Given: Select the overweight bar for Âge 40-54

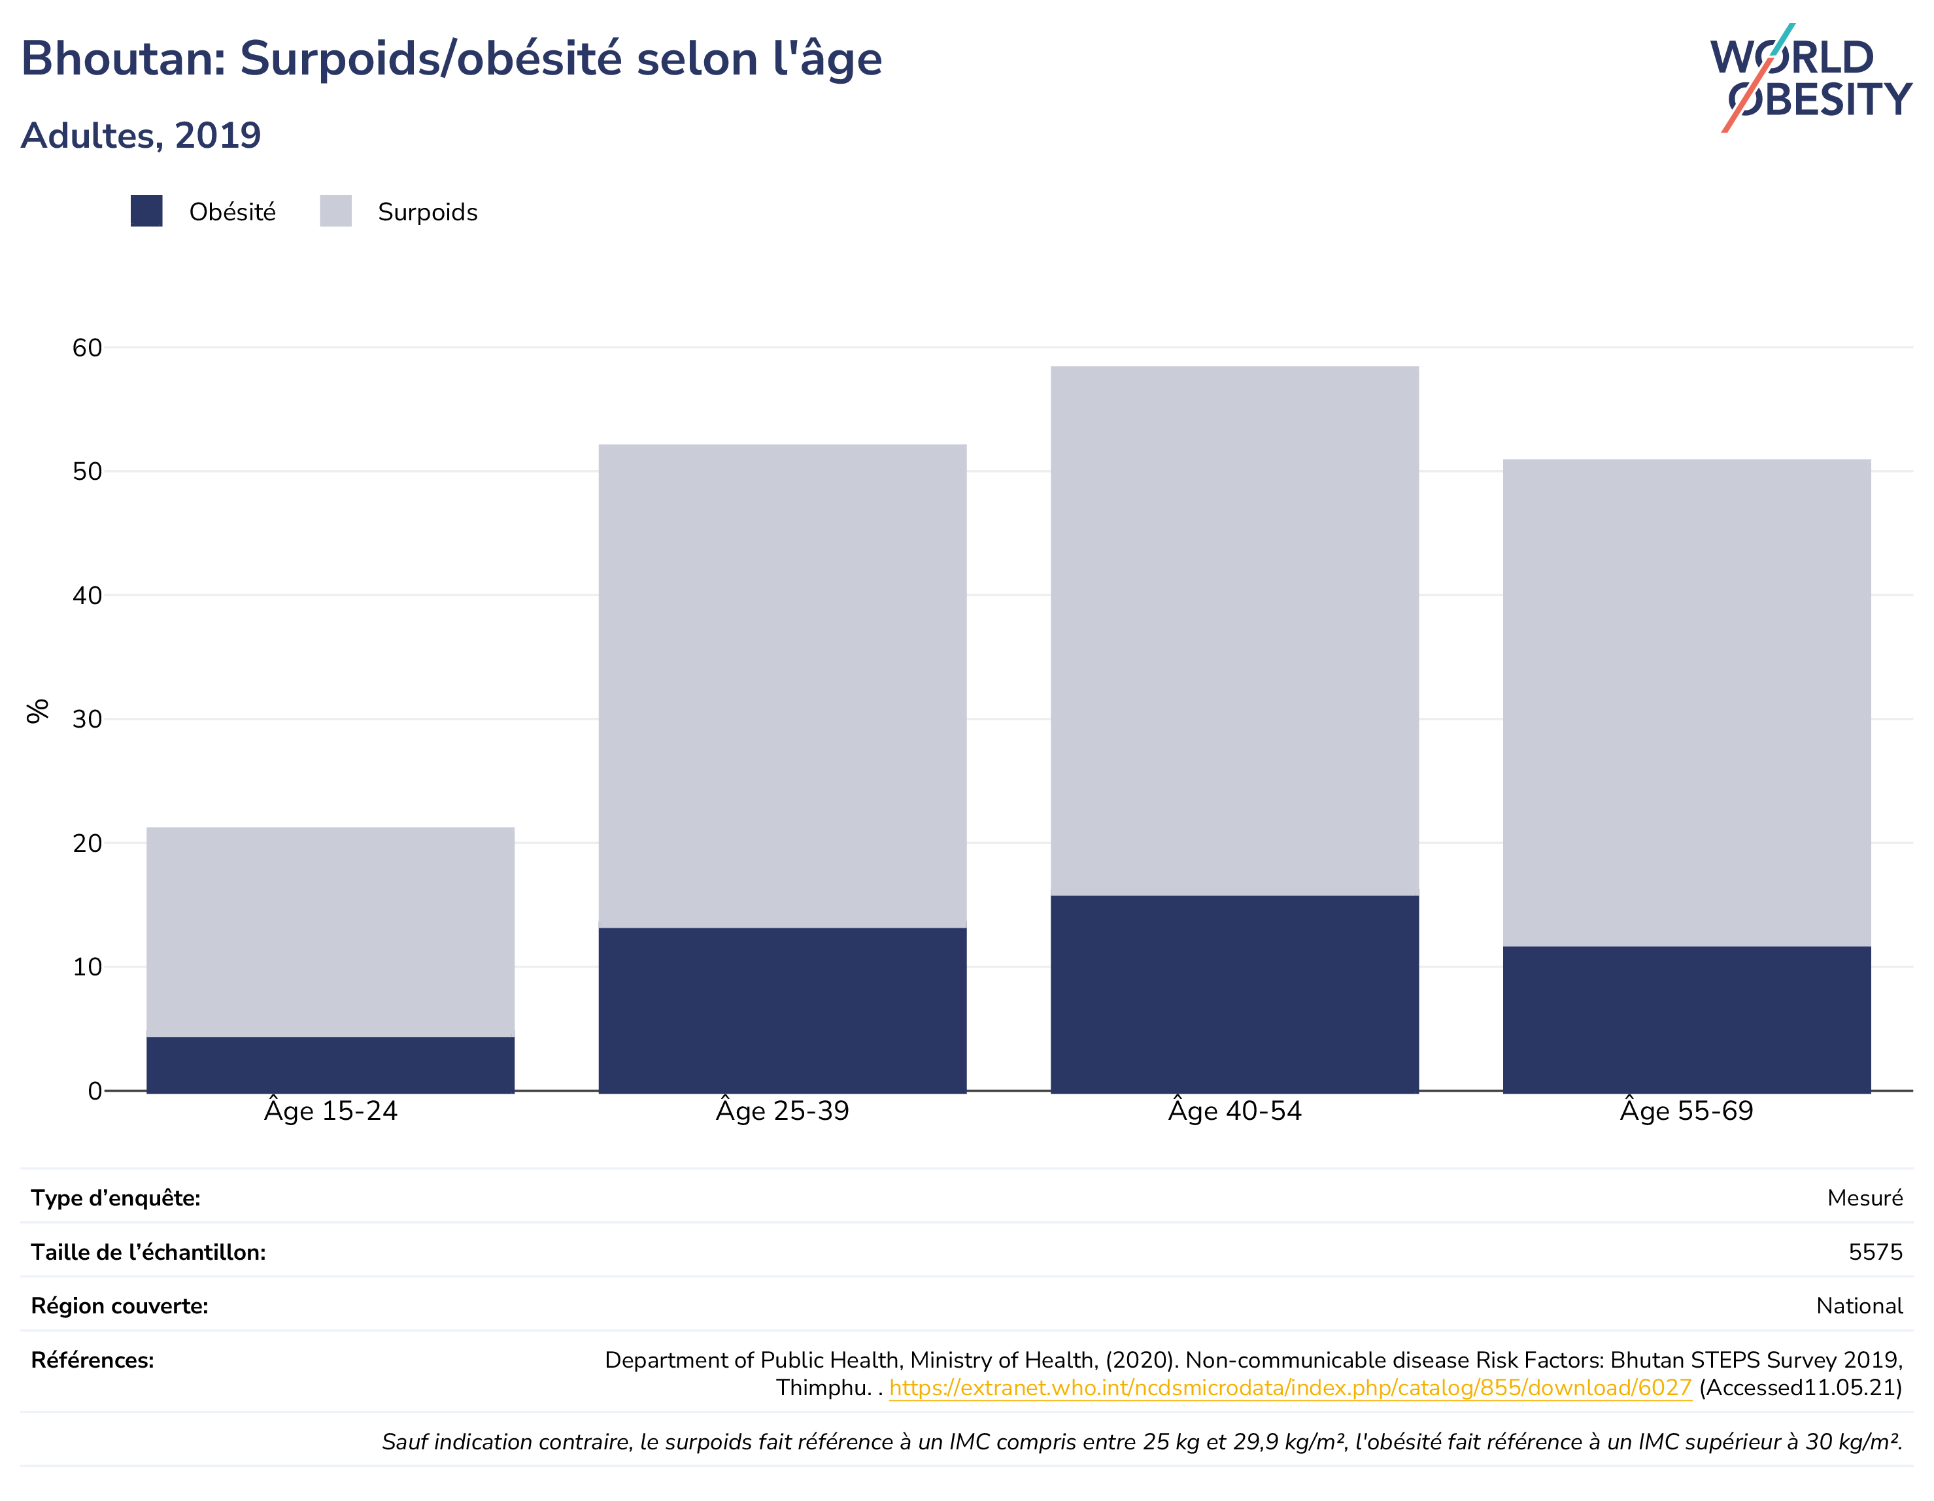Looking at the screenshot, I should click(x=1234, y=632).
